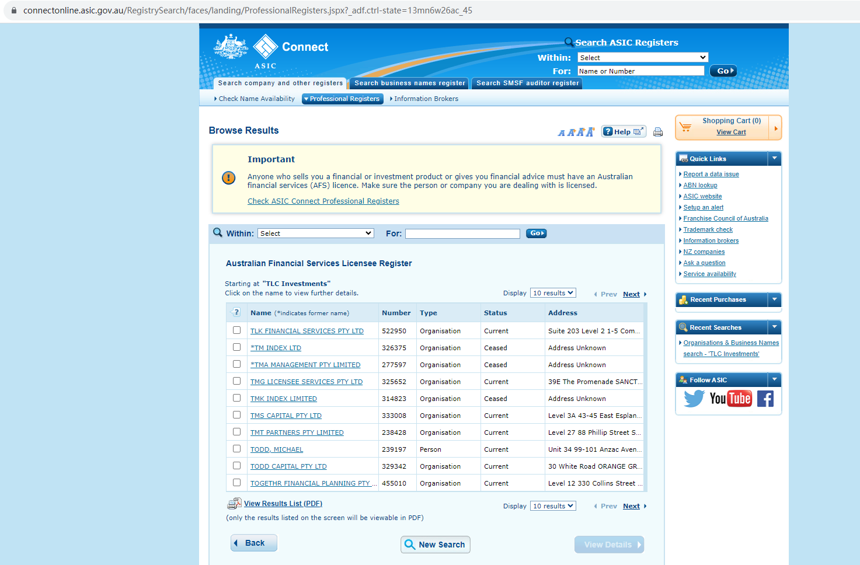
Task: Collapse the Follow ASIC panel arrow
Action: tap(775, 379)
